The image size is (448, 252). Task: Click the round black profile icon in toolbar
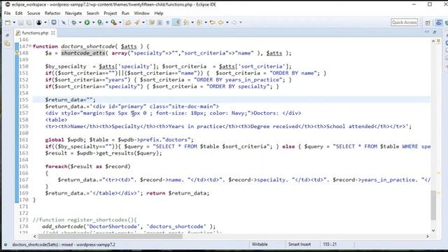coord(39,22)
